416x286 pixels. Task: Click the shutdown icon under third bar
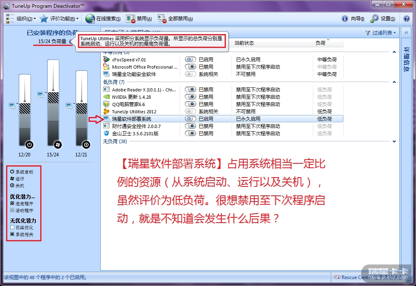tap(86, 145)
